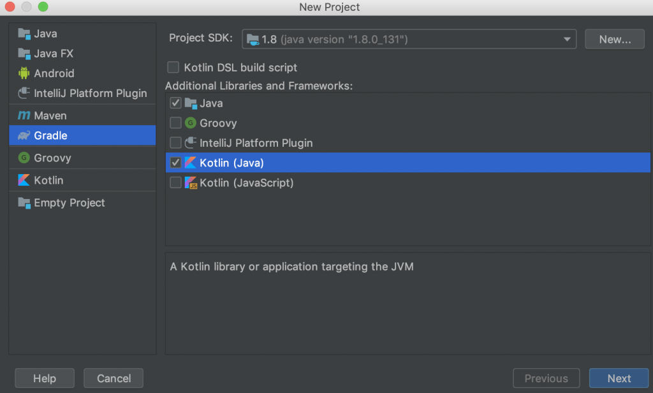Click the Java FX folder icon

[24, 54]
